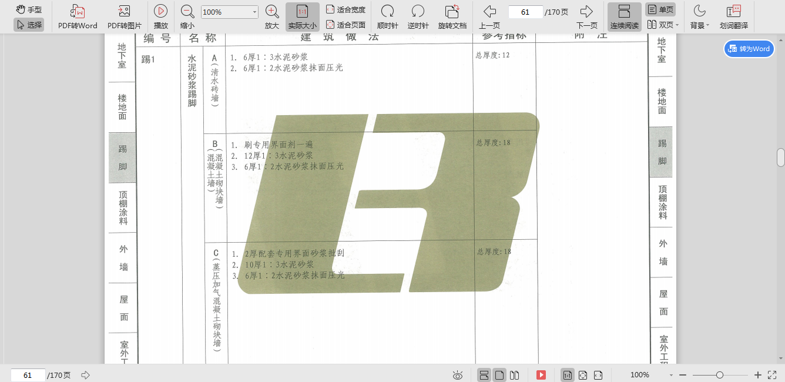
Task: Click left 屋面 page tab
Action: [x=124, y=308]
